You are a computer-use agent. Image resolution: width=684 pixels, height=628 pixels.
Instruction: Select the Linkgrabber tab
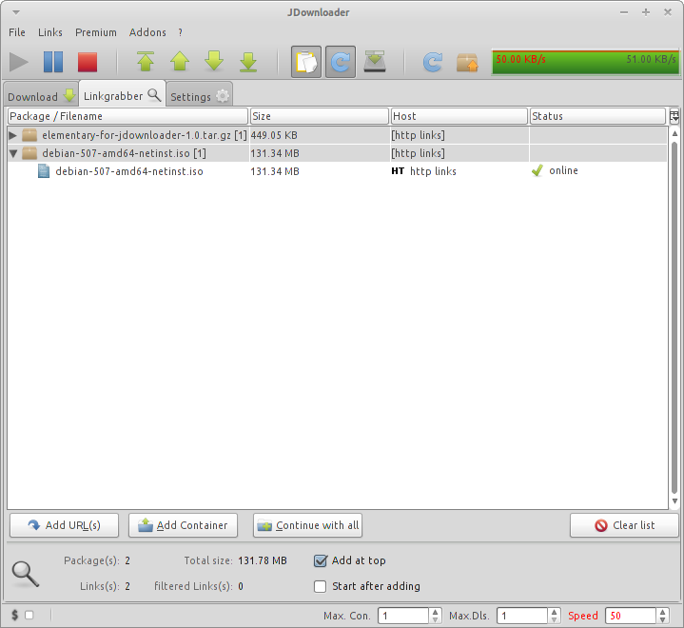122,95
